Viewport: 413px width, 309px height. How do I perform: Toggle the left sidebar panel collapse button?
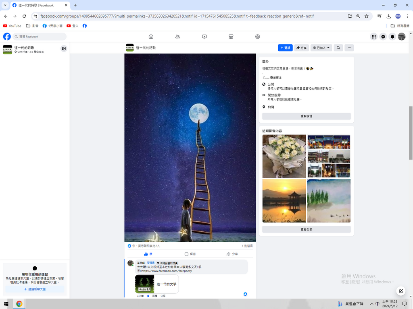tap(64, 49)
